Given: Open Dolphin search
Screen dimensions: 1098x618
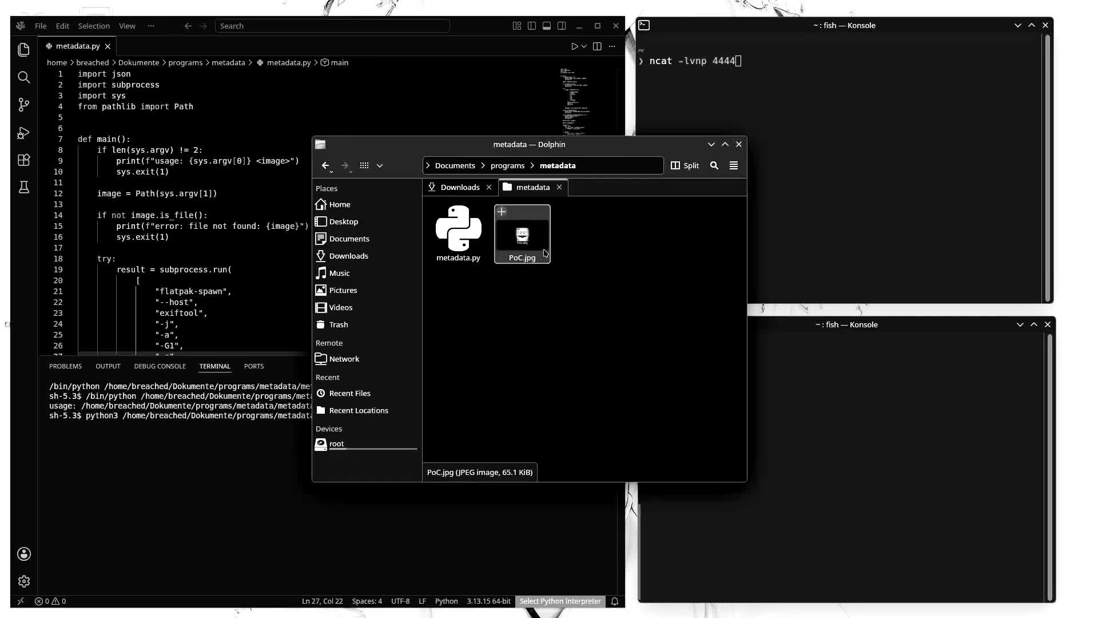Looking at the screenshot, I should click(714, 165).
